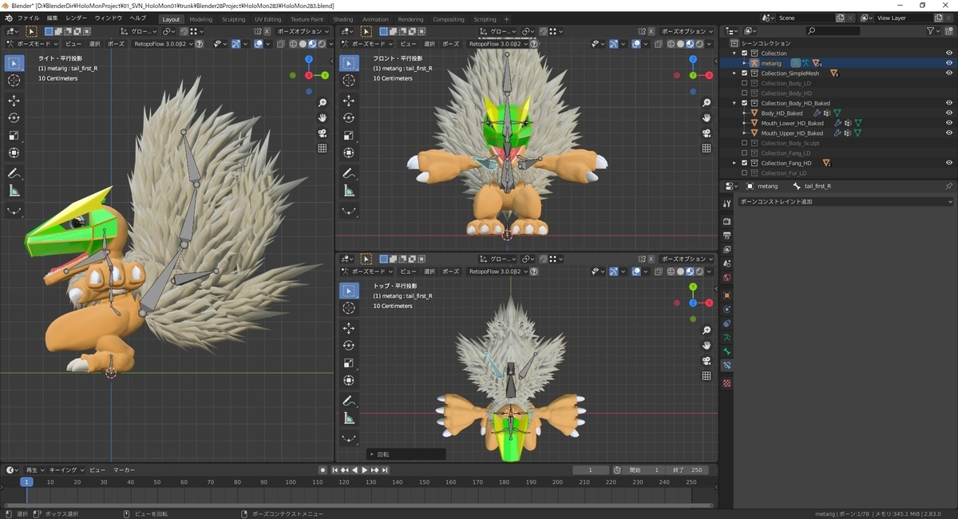Open the Keying dropdown in the timeline
Screen dimensions: 958x519
pos(65,470)
